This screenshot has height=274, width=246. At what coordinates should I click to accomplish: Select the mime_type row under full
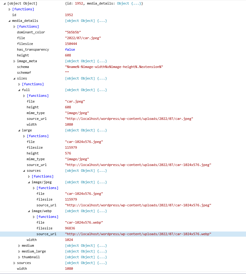click(123, 113)
